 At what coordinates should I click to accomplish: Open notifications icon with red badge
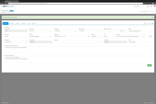[155, 6]
